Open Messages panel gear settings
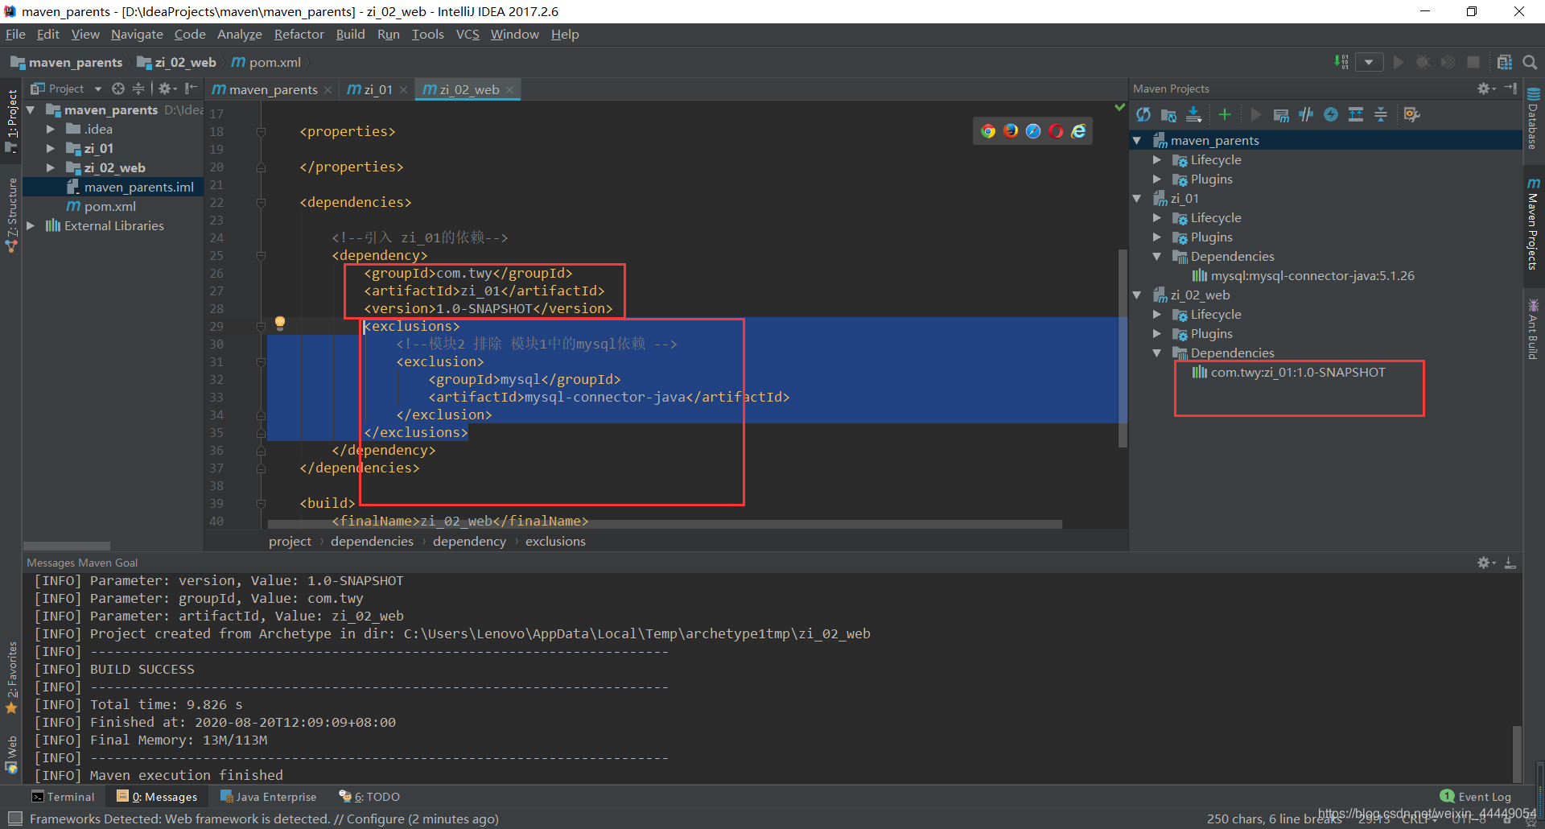1545x829 pixels. [1485, 563]
